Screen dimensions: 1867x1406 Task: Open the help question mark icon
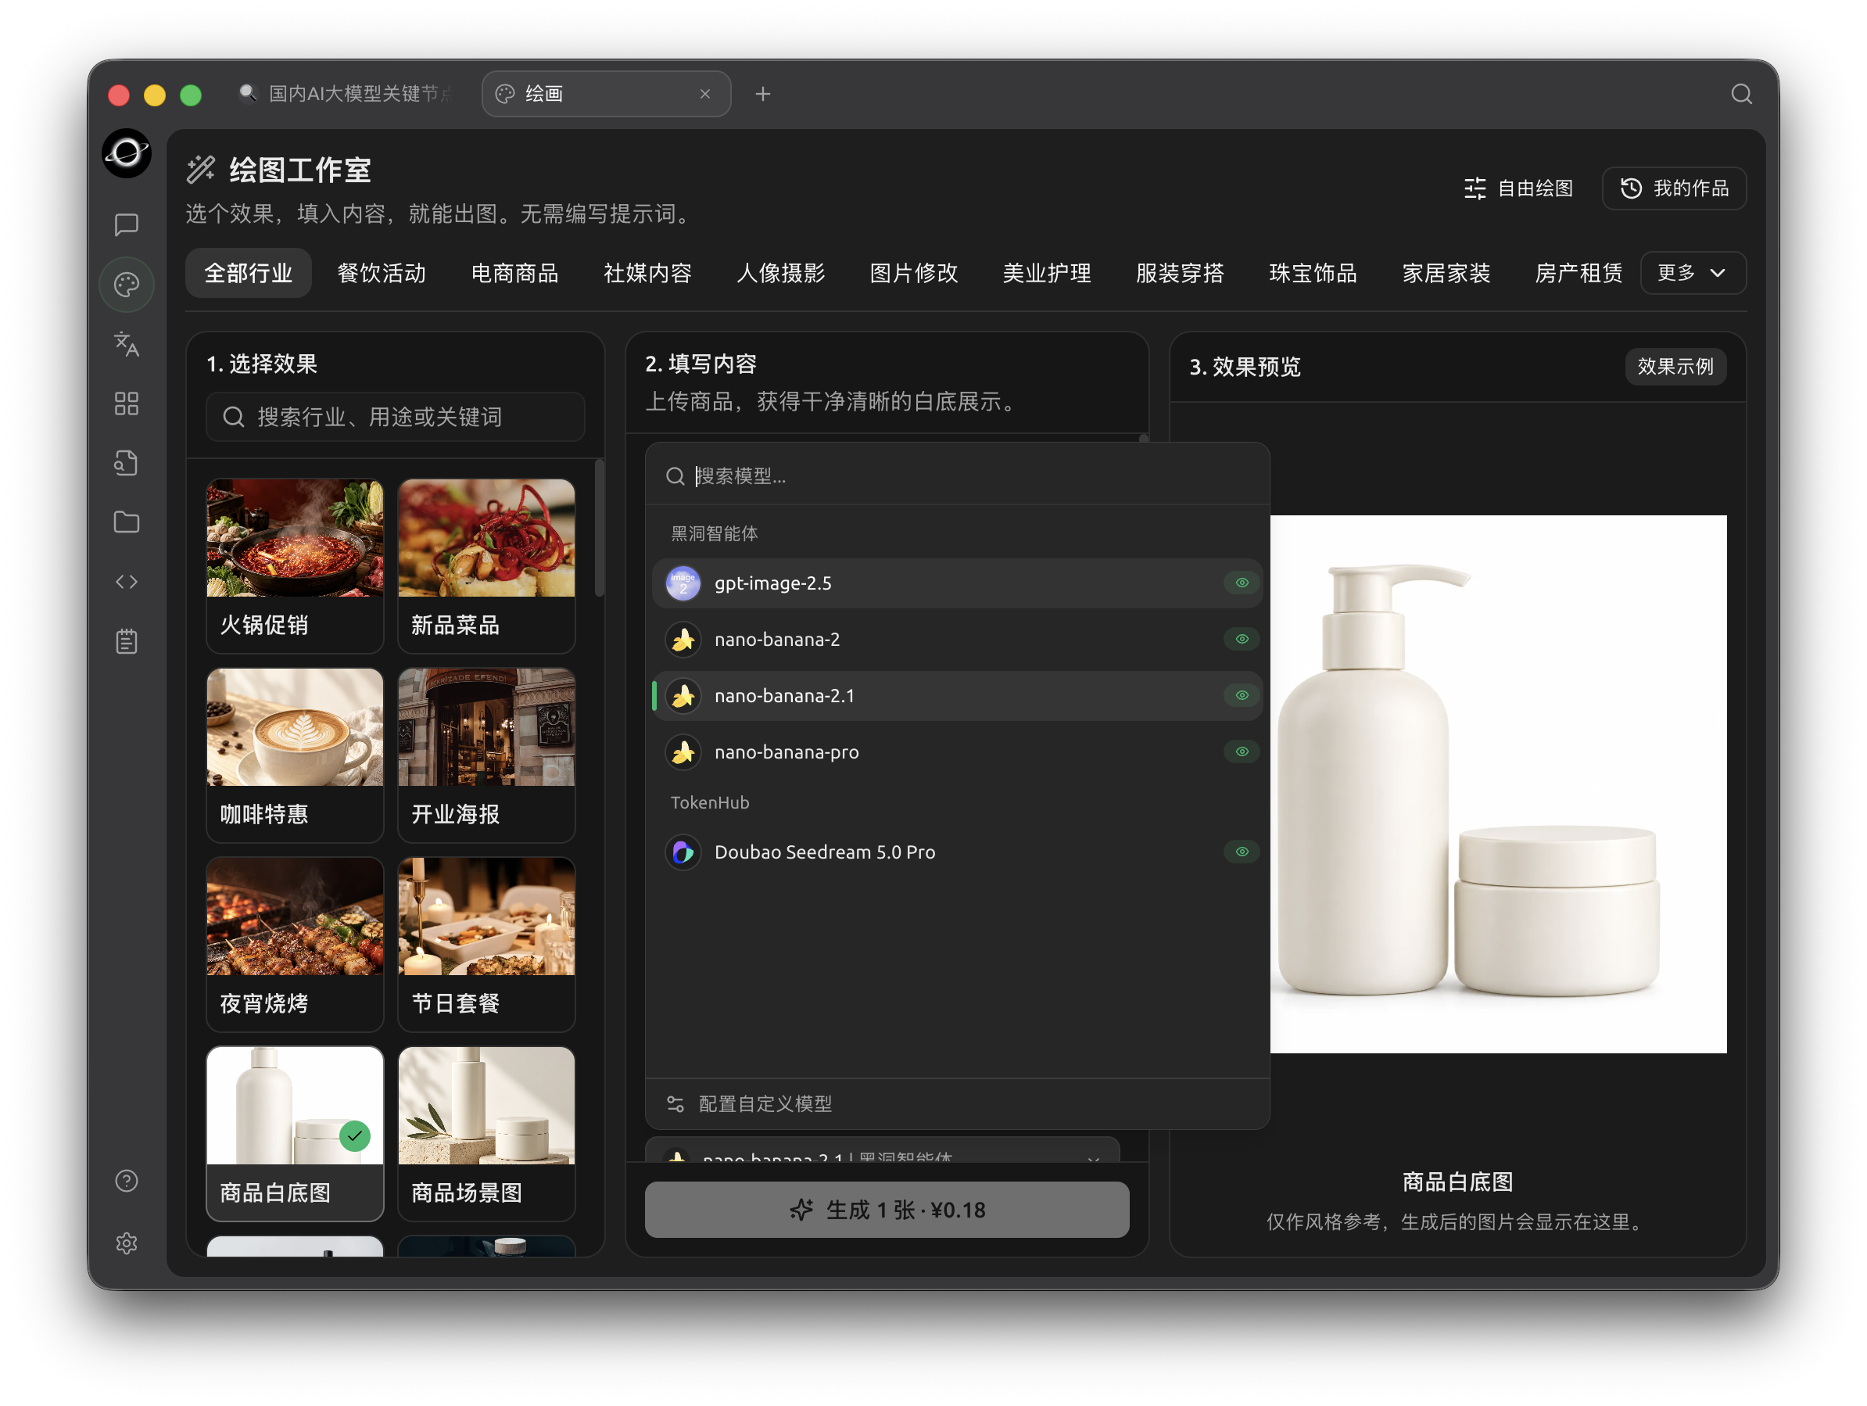coord(127,1181)
